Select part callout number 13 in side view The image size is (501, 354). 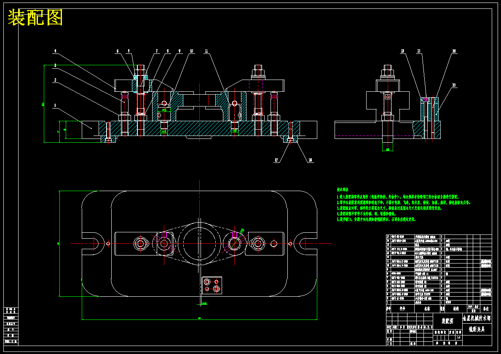pyautogui.click(x=419, y=51)
